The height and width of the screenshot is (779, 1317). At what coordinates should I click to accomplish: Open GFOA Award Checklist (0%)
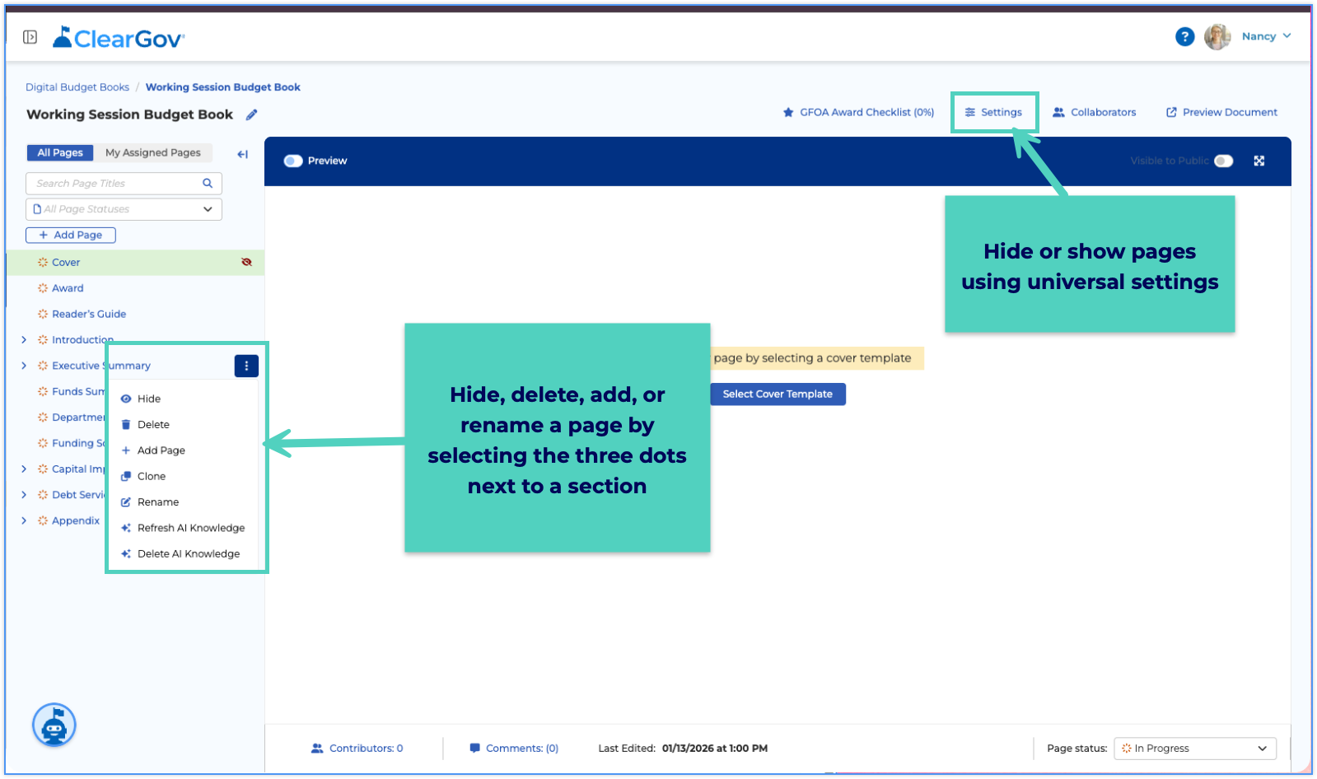point(858,112)
